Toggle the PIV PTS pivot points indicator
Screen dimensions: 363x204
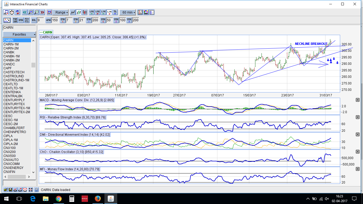27,20
